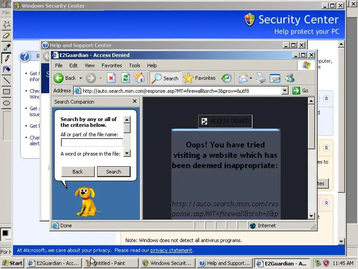Click the Refresh icon in browser toolbar
The height and width of the screenshot is (269, 358).
(125, 78)
